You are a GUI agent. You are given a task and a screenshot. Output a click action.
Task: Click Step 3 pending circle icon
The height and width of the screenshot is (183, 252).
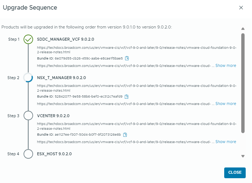[28, 116]
